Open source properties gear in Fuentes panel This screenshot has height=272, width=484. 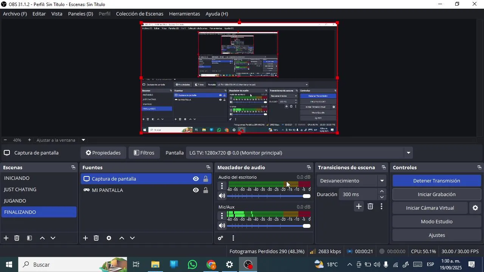tap(109, 238)
